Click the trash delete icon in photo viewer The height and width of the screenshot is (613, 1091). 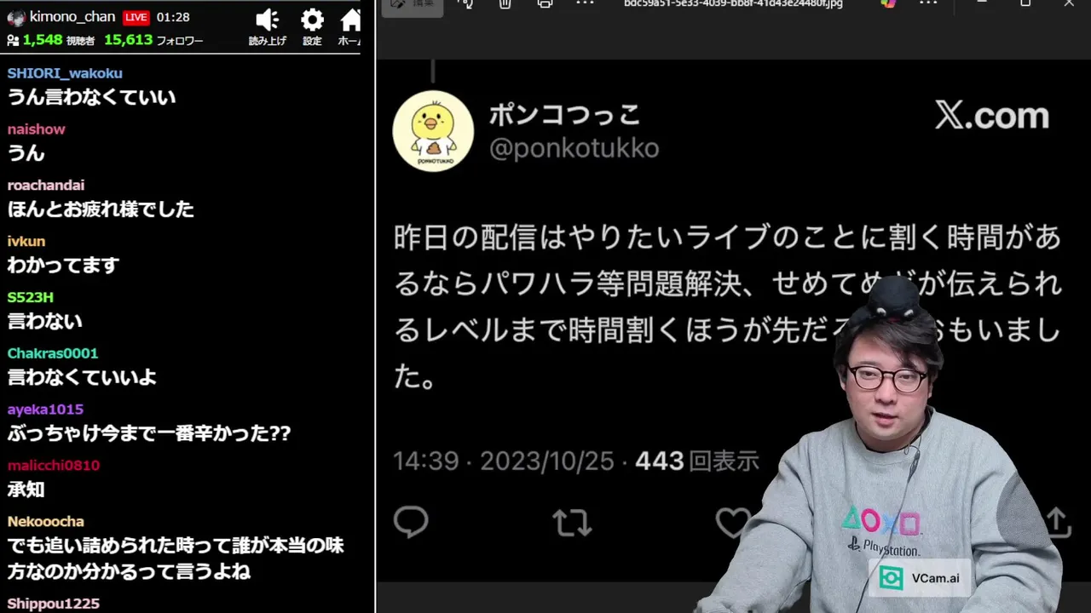[x=505, y=3]
